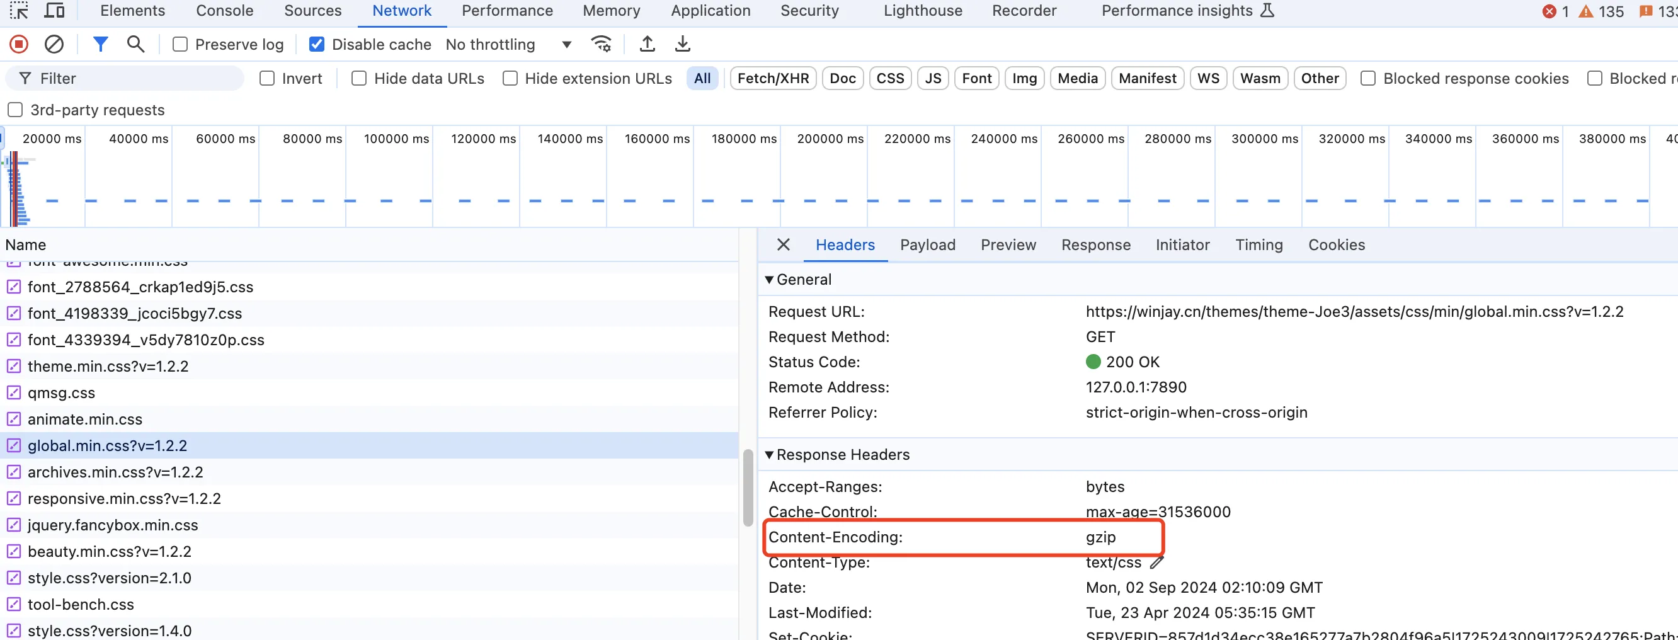Filter requests by Manifest type
Image resolution: width=1678 pixels, height=640 pixels.
tap(1147, 78)
